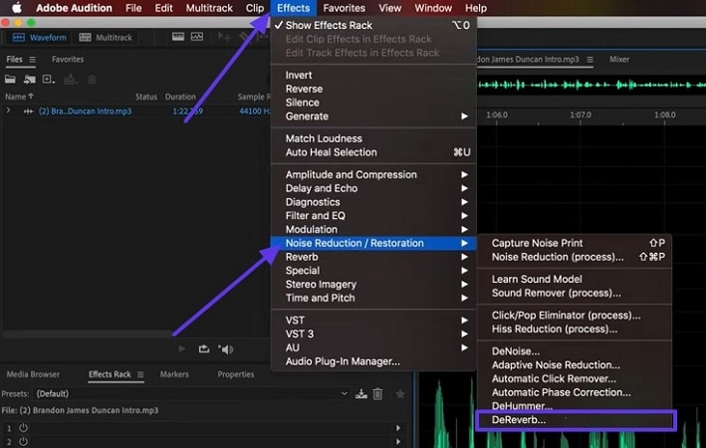This screenshot has width=706, height=448.
Task: Expand Amplitude and Compression submenu
Action: pos(373,174)
